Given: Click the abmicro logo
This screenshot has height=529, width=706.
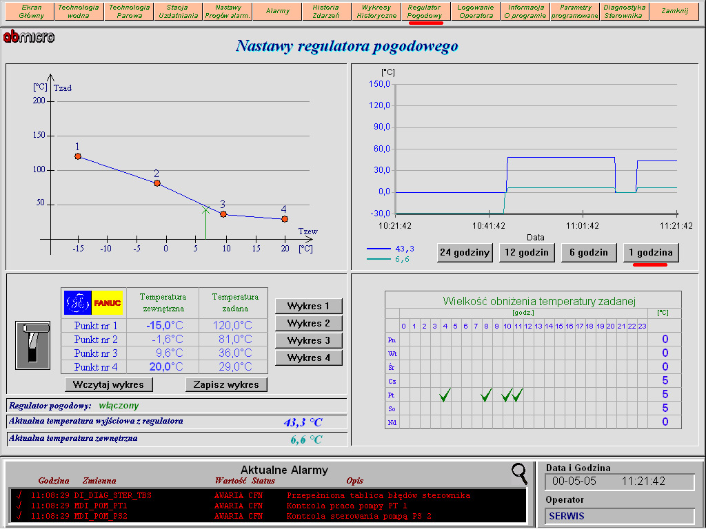Looking at the screenshot, I should coord(29,37).
